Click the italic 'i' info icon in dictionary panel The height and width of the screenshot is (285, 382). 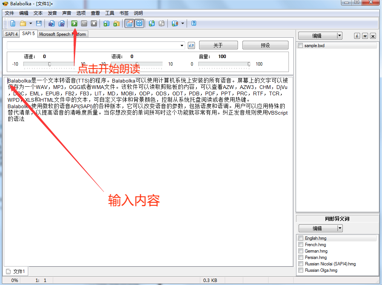click(357, 36)
